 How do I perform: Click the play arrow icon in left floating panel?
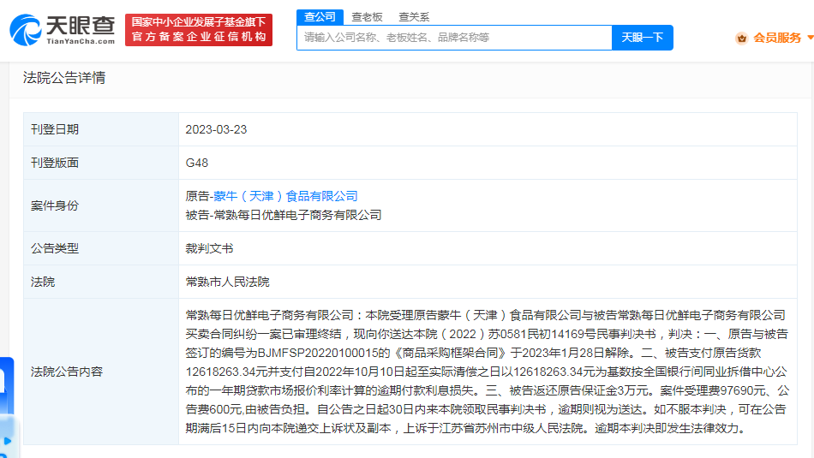pos(7,442)
